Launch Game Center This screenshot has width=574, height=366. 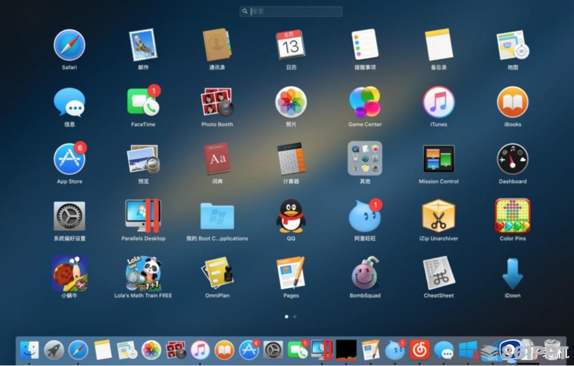click(x=365, y=102)
